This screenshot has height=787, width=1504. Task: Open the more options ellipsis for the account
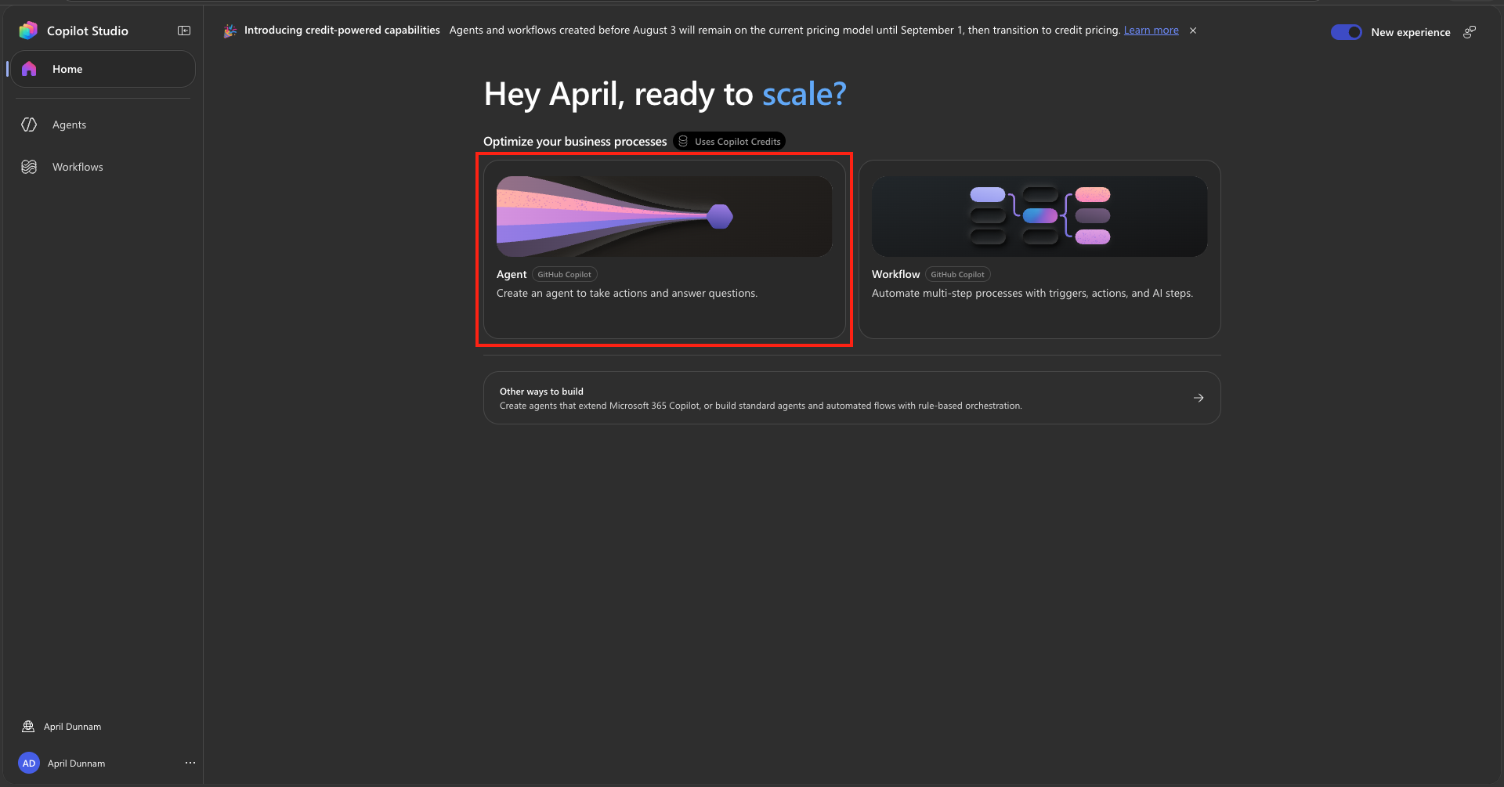click(190, 763)
